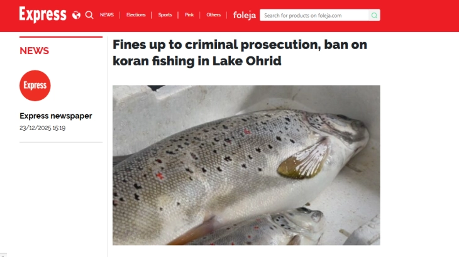Click the publication date 23/12/2025 15:19
459x257 pixels.
43,128
